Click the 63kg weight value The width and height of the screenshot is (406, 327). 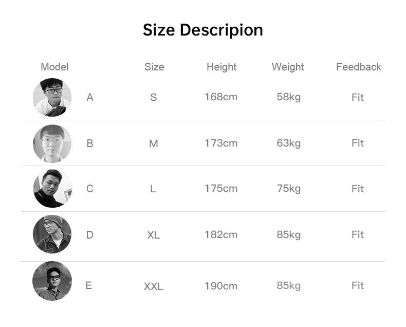pyautogui.click(x=289, y=143)
